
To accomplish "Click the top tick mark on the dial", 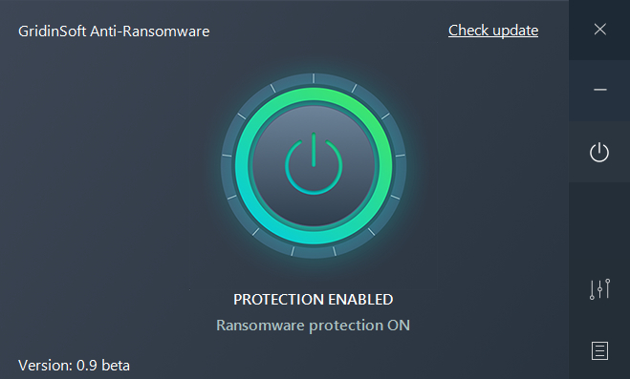I will (314, 78).
